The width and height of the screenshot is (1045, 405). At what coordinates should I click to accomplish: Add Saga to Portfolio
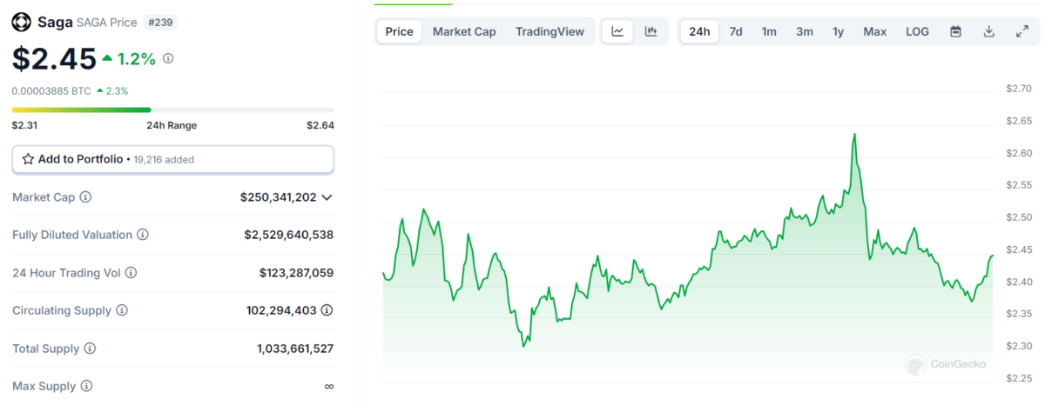(172, 159)
